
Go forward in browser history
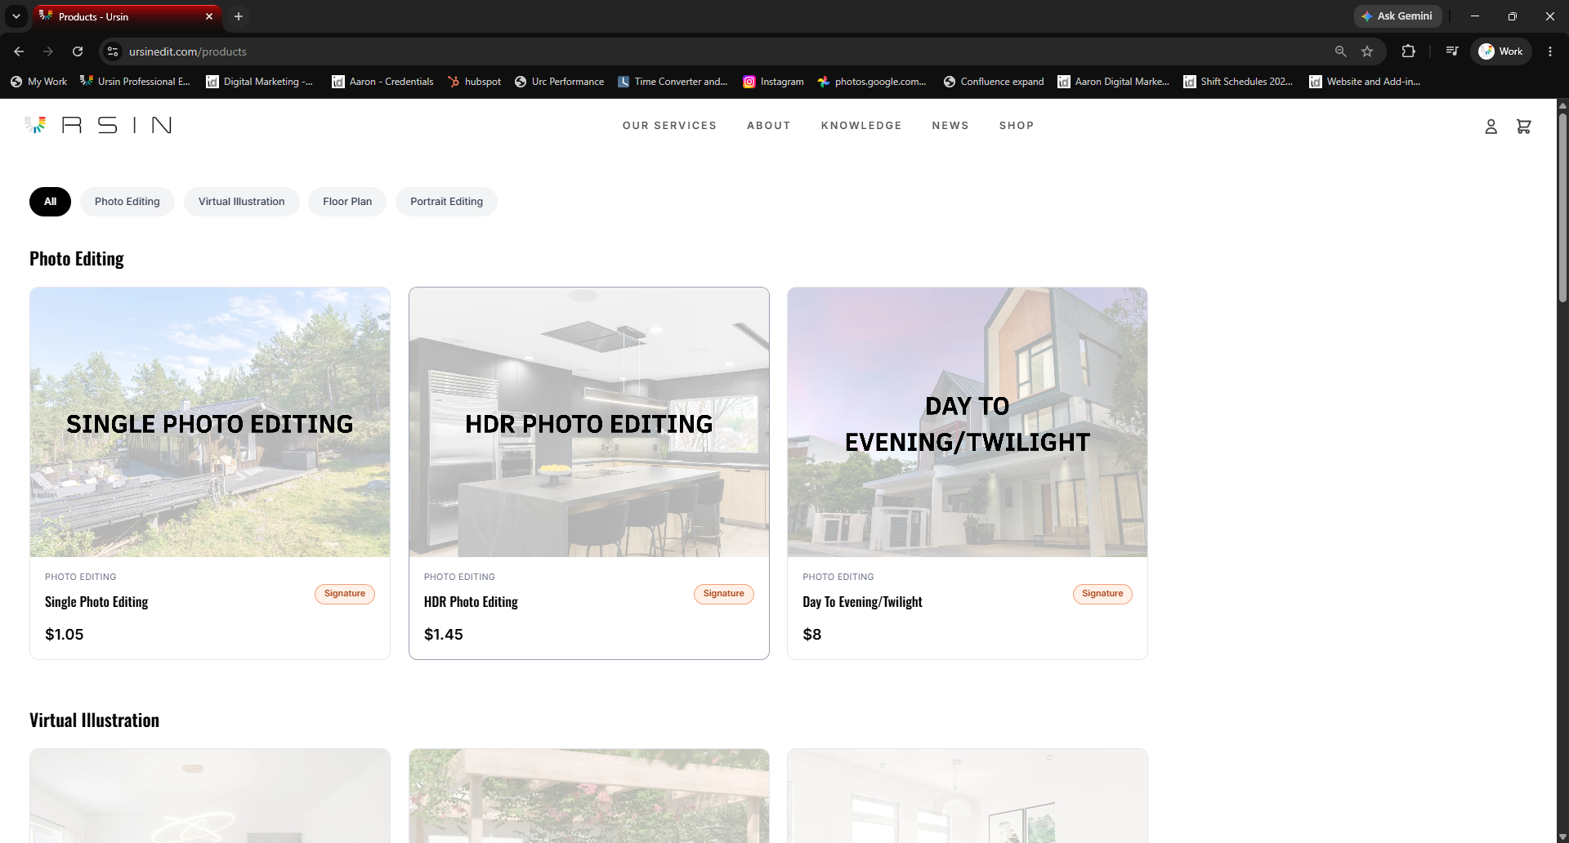point(48,51)
